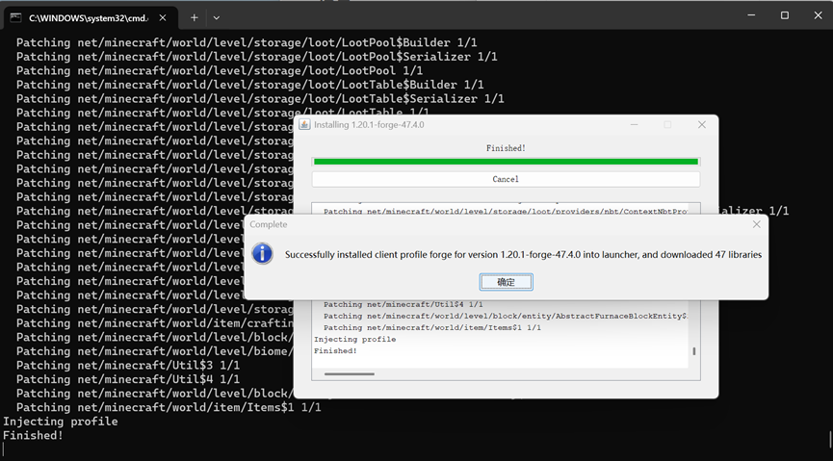Click terminal line ending 'LootTable$Builder 1/1'

pos(249,85)
